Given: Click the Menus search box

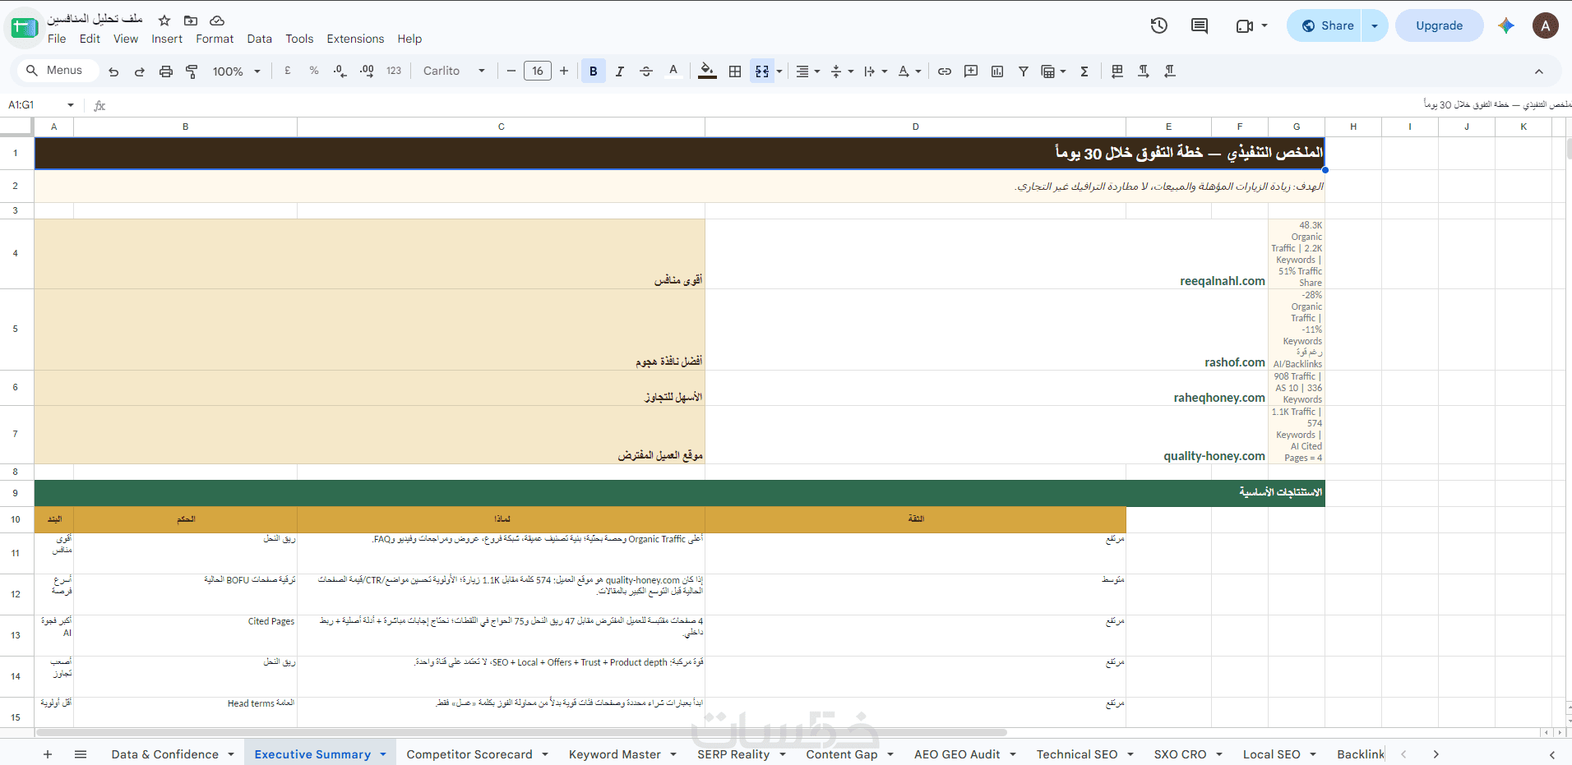Looking at the screenshot, I should coord(58,71).
